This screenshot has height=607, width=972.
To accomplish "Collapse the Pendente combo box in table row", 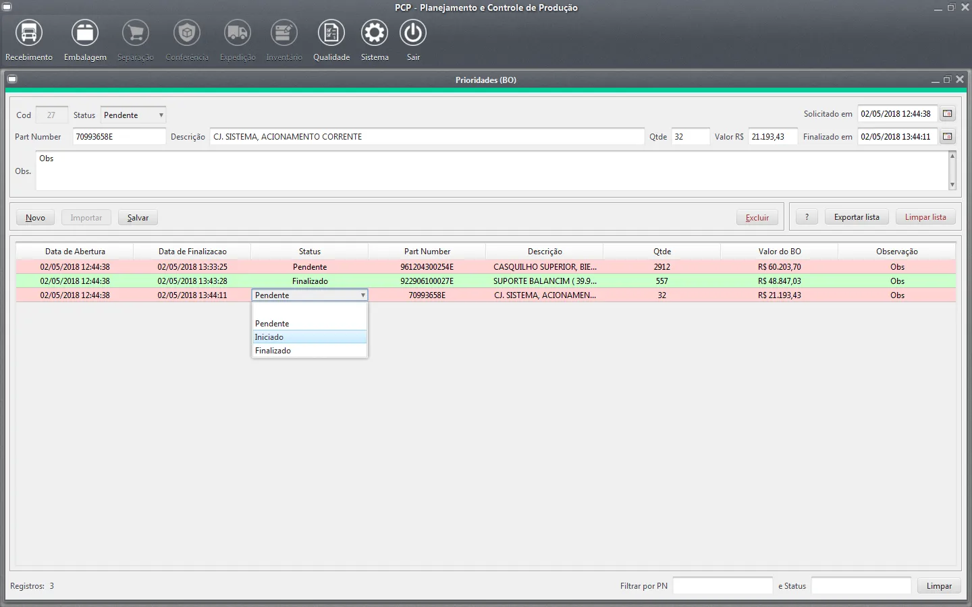I will (x=362, y=295).
